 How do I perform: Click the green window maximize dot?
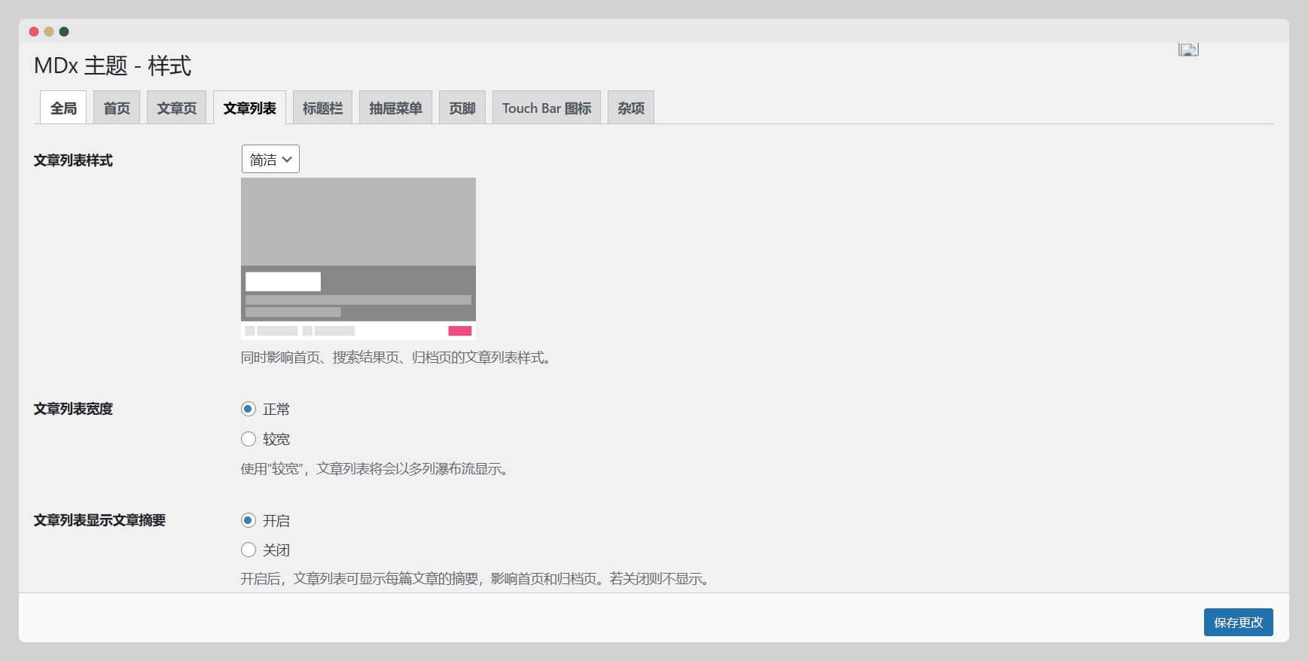[x=64, y=32]
